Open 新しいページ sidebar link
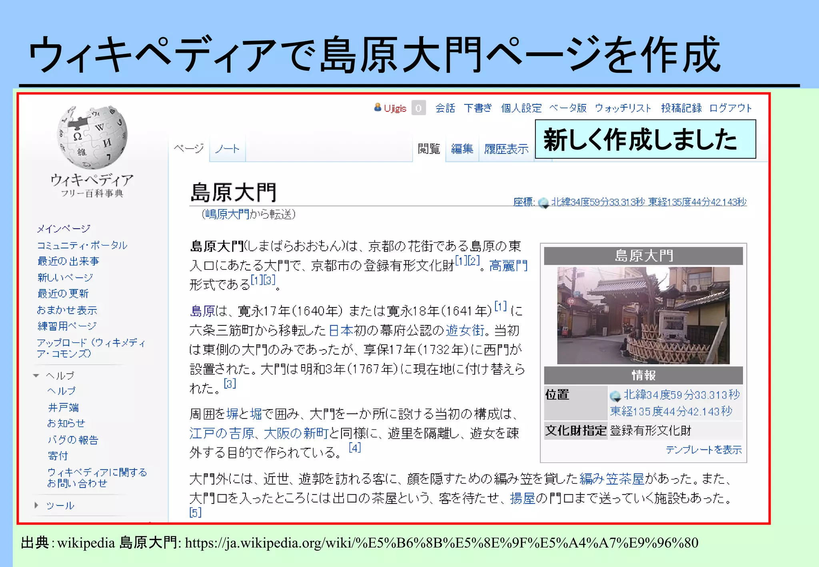This screenshot has height=567, width=819. point(65,278)
